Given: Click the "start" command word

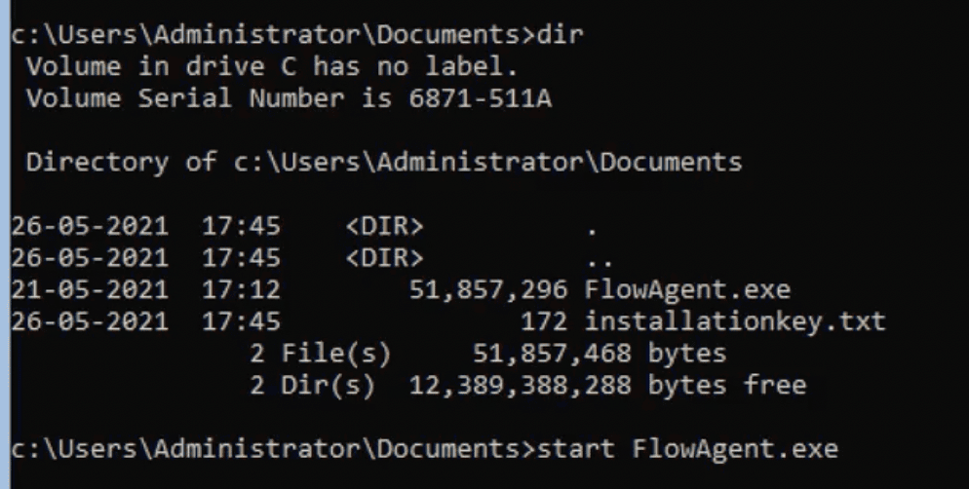Looking at the screenshot, I should tap(579, 449).
